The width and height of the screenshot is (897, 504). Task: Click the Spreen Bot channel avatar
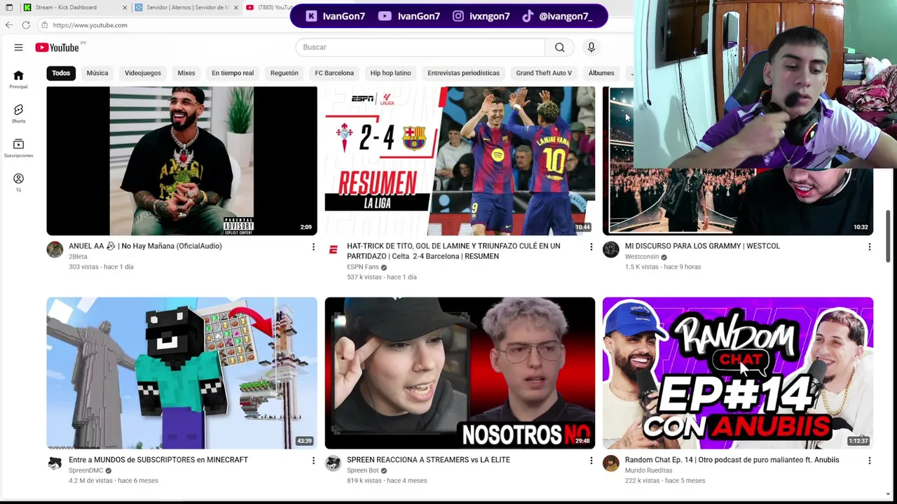[333, 463]
